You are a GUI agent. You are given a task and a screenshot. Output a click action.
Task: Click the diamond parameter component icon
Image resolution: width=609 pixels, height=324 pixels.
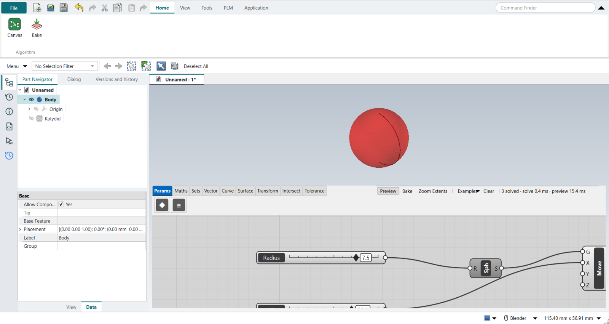162,205
